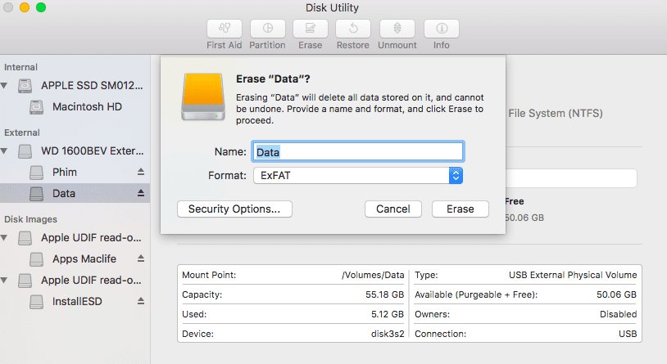Click the Unmount toolbar icon
The image size is (667, 364).
tap(397, 29)
